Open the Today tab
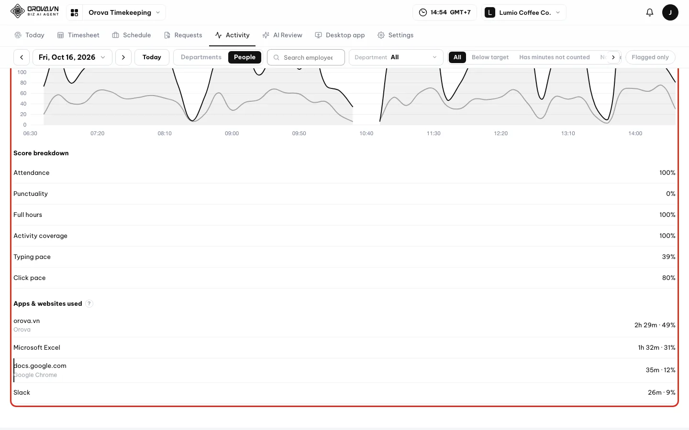Viewport: 689px width, 430px height. [x=29, y=35]
